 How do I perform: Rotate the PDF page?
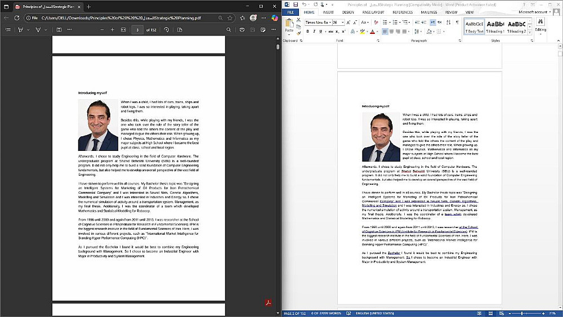coord(166,30)
